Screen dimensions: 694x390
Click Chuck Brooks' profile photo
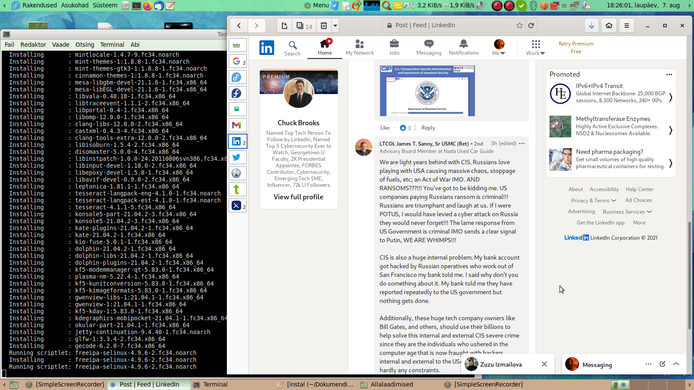click(298, 93)
